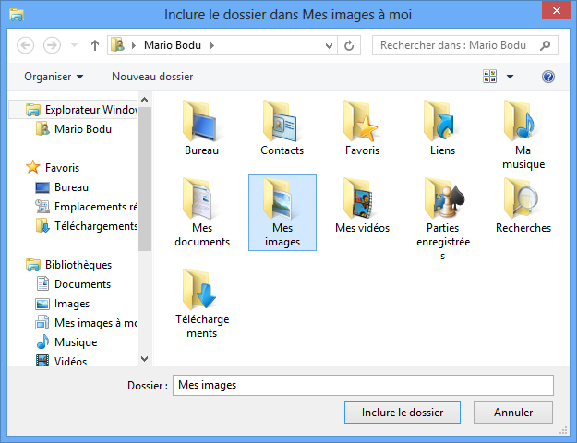Viewport: 577px width, 443px height.
Task: Go up one folder level
Action: (95, 45)
